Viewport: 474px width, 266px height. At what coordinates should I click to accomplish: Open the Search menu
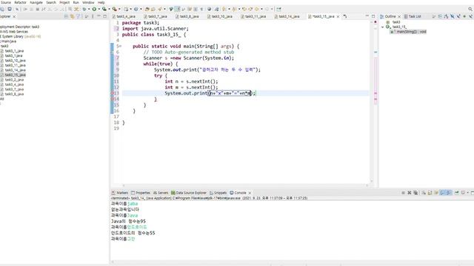click(x=51, y=2)
